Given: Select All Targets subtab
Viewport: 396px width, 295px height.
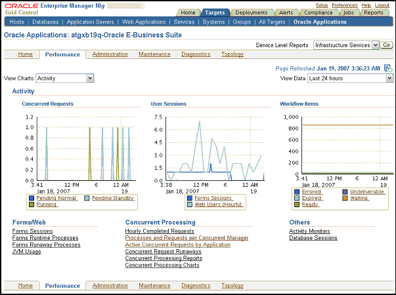Looking at the screenshot, I should click(272, 22).
